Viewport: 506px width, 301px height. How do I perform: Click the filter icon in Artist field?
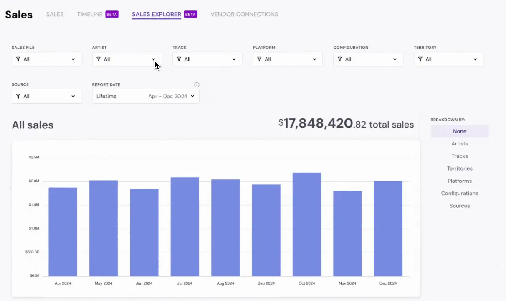(99, 59)
